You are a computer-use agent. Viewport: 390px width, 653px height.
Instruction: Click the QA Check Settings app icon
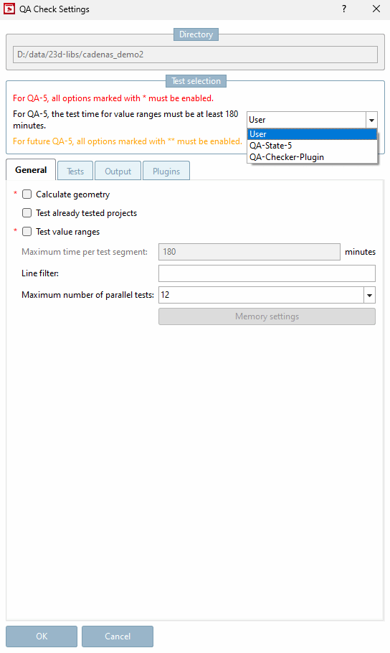[x=9, y=9]
